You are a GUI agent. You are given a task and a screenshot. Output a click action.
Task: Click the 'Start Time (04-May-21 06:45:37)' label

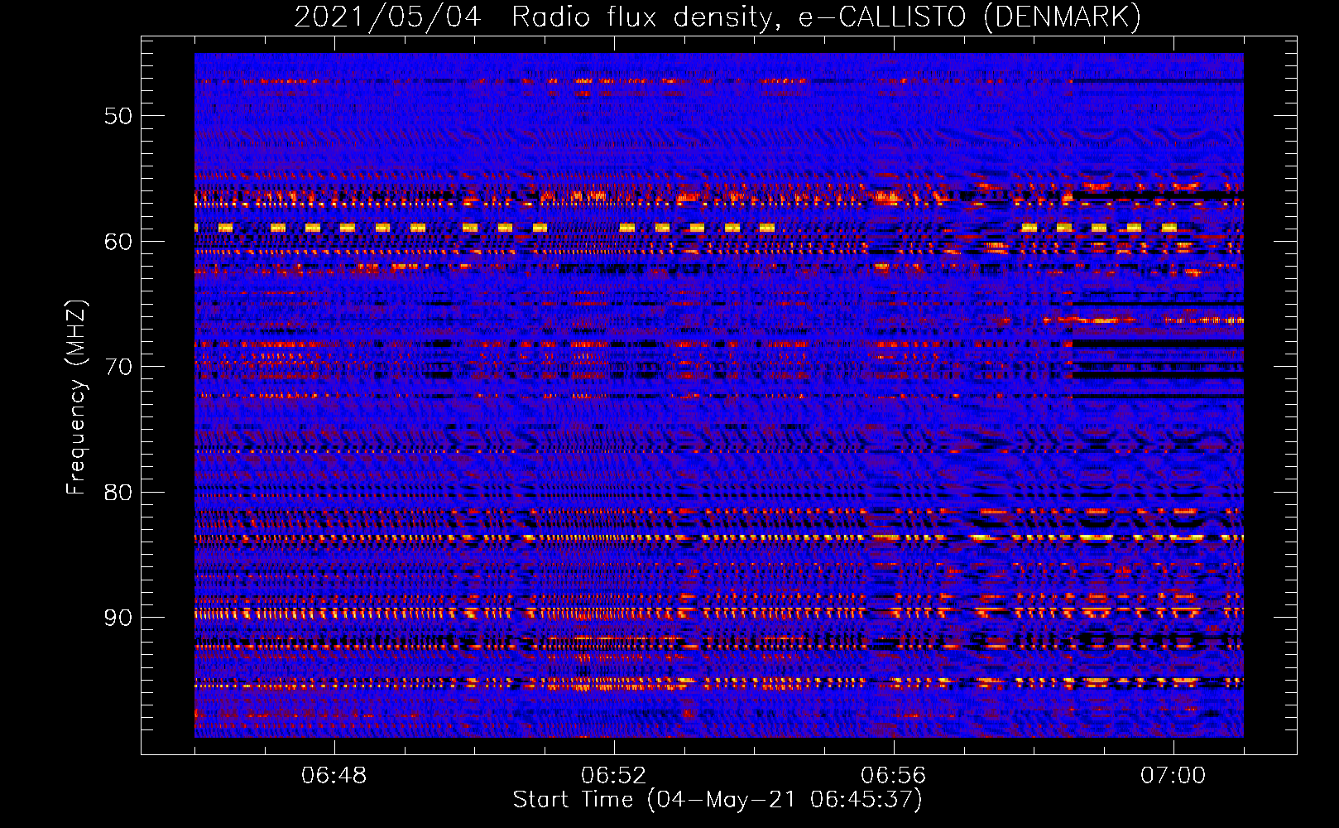(x=717, y=800)
